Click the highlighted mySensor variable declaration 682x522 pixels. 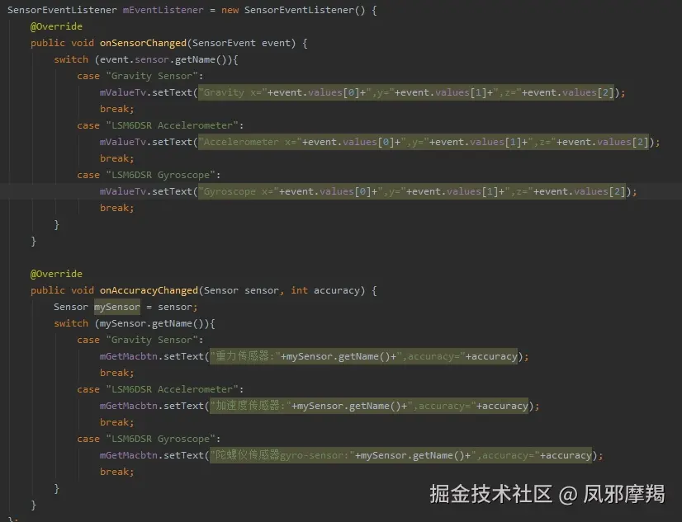pyautogui.click(x=117, y=307)
